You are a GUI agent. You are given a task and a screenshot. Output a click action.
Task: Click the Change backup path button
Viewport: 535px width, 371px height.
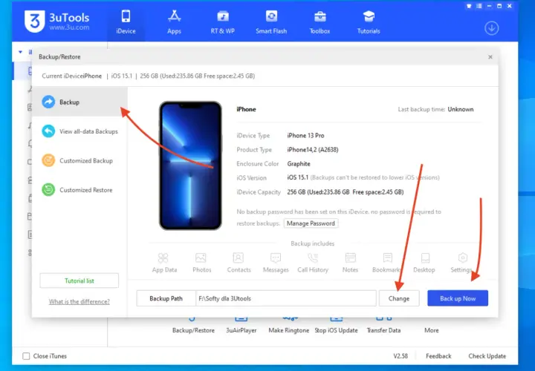(399, 298)
